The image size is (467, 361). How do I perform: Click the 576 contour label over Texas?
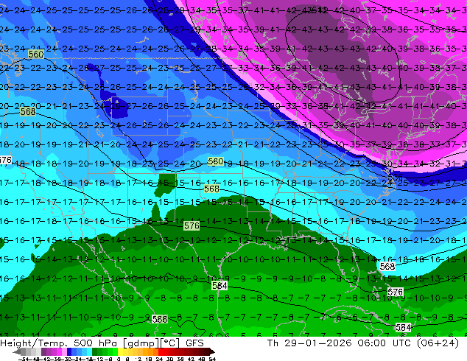[192, 225]
